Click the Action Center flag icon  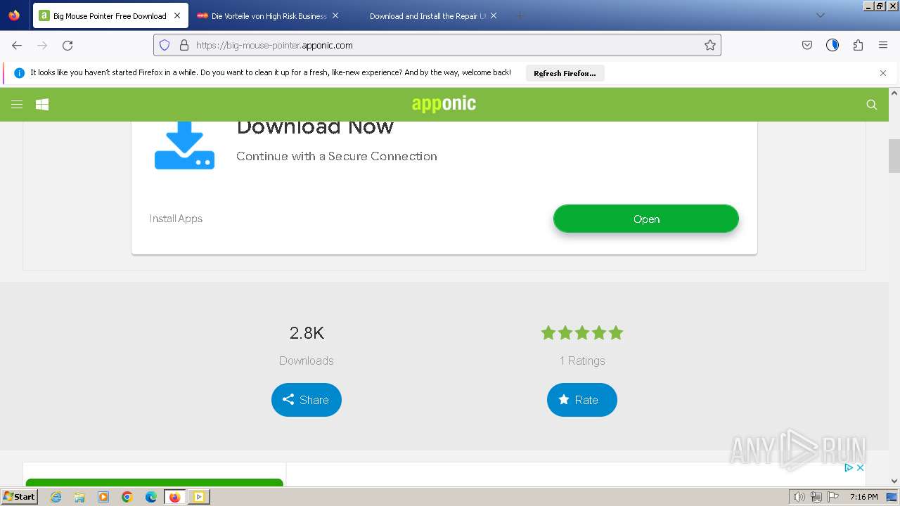click(x=833, y=497)
